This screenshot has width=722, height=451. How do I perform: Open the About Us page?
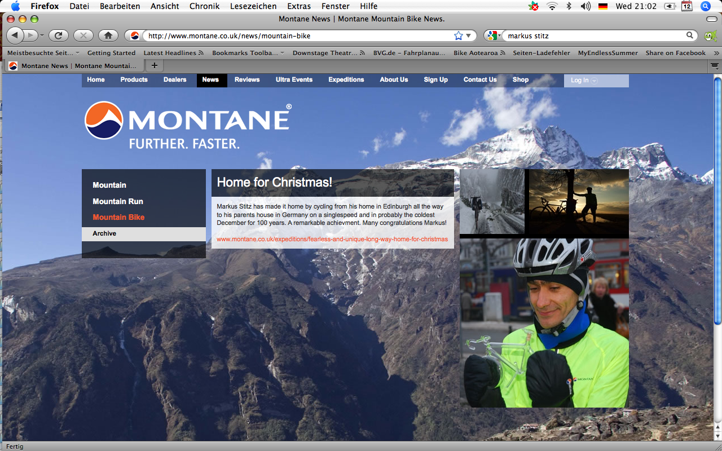coord(394,79)
